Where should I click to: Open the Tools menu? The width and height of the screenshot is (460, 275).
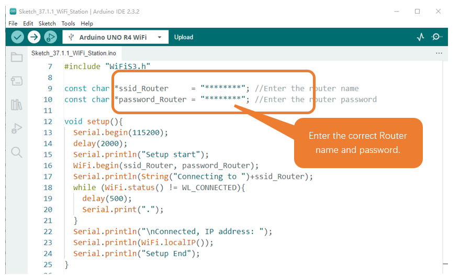pos(69,24)
